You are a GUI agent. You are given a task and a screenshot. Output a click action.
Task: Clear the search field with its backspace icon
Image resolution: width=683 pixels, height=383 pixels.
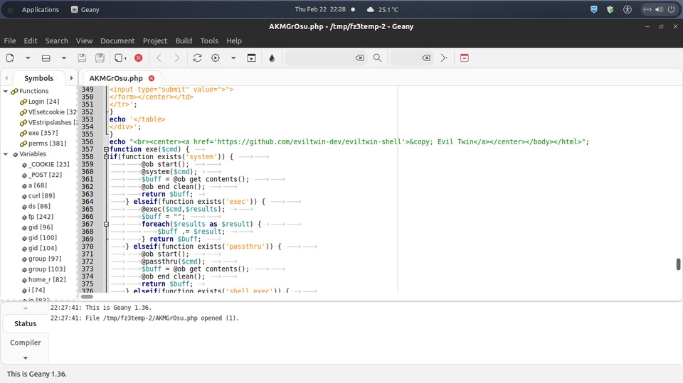pyautogui.click(x=359, y=58)
